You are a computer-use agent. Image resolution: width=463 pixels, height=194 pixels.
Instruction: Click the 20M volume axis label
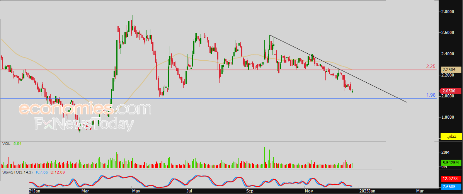tap(445, 152)
